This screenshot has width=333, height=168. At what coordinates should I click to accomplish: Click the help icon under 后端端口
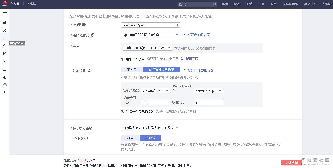click(127, 102)
